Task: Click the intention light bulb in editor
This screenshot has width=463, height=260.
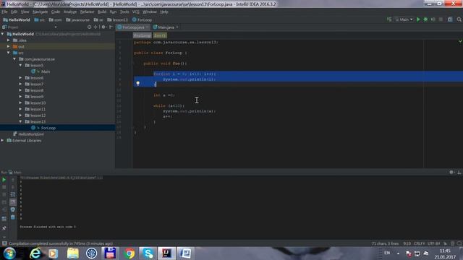Action: click(137, 84)
